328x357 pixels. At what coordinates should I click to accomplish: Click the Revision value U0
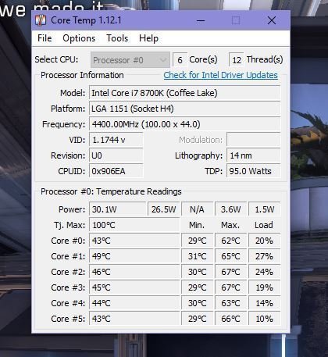[x=116, y=155]
